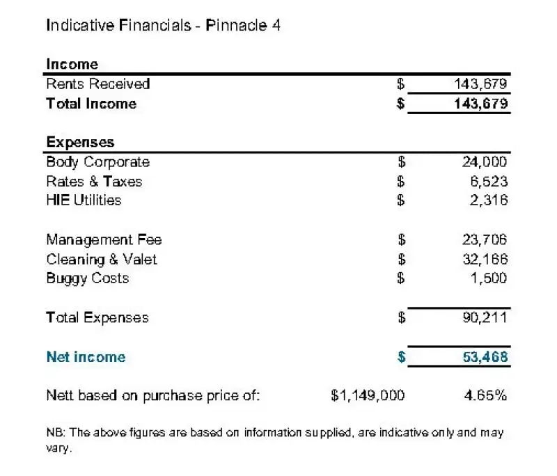This screenshot has height=476, width=557.
Task: Select the 4.65% nett yield figure
Action: (485, 395)
